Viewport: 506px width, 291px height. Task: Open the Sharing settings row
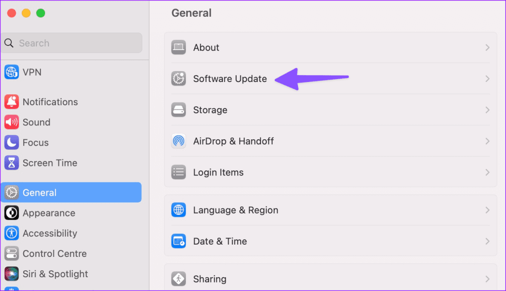tap(331, 278)
